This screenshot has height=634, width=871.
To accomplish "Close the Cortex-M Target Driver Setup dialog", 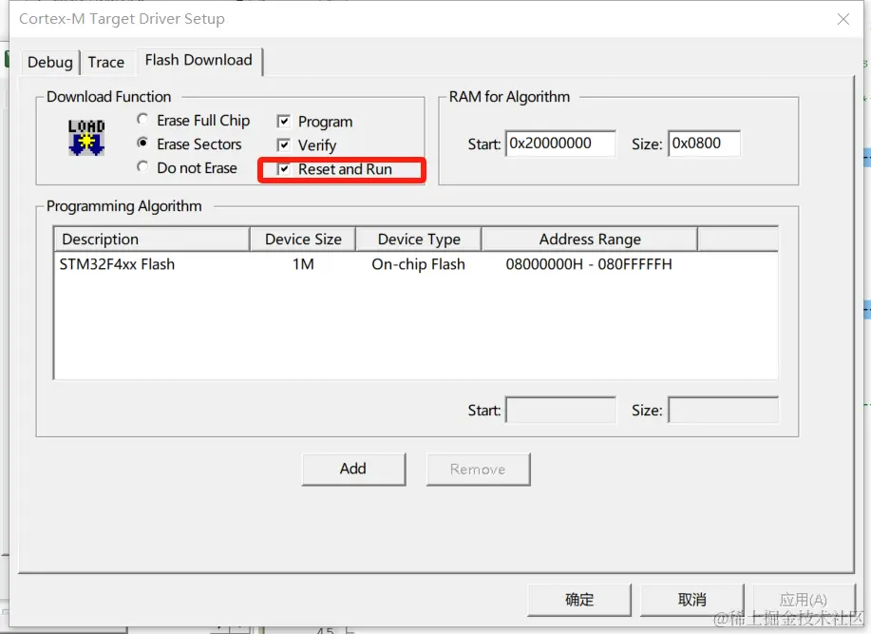I will point(843,19).
